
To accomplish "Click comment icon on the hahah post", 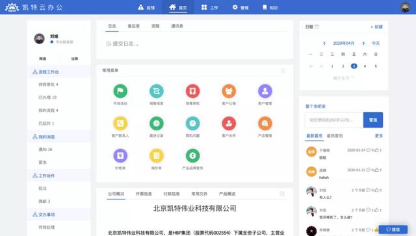I will pyautogui.click(x=369, y=170).
